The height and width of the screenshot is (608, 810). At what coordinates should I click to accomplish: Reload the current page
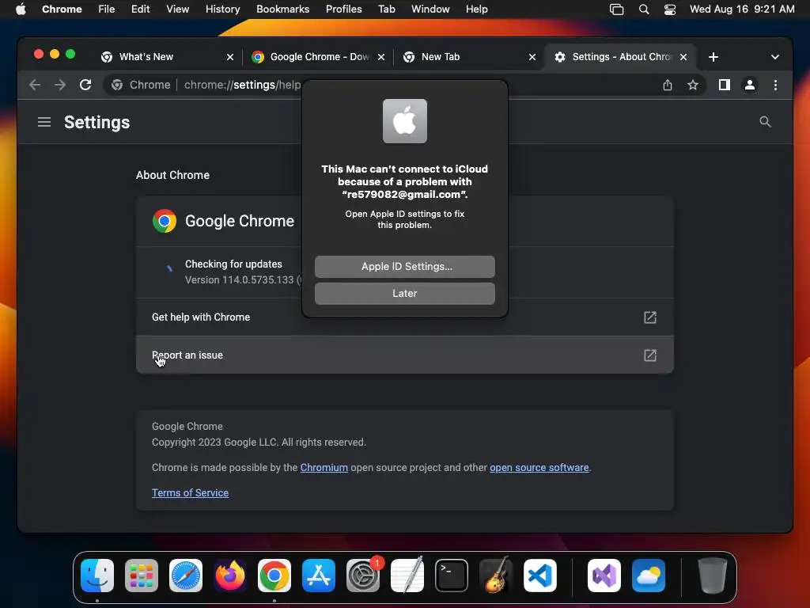pyautogui.click(x=85, y=85)
